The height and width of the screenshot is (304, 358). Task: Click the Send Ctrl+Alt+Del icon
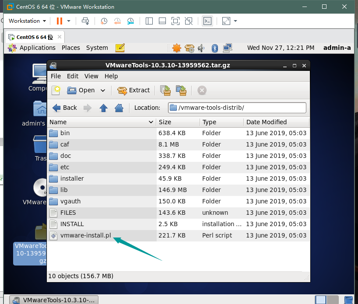(x=85, y=21)
